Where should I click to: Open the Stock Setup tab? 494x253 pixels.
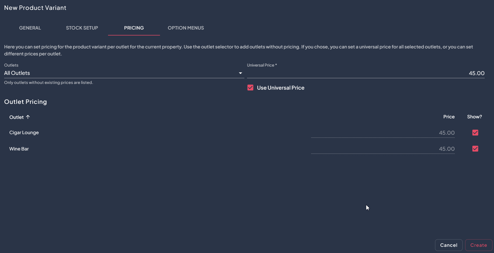(82, 28)
